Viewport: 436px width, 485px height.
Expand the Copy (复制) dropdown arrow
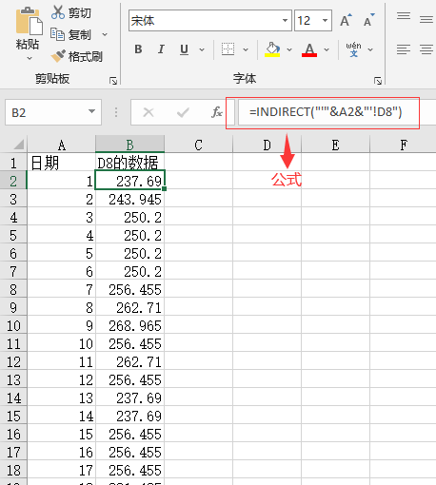tap(105, 34)
